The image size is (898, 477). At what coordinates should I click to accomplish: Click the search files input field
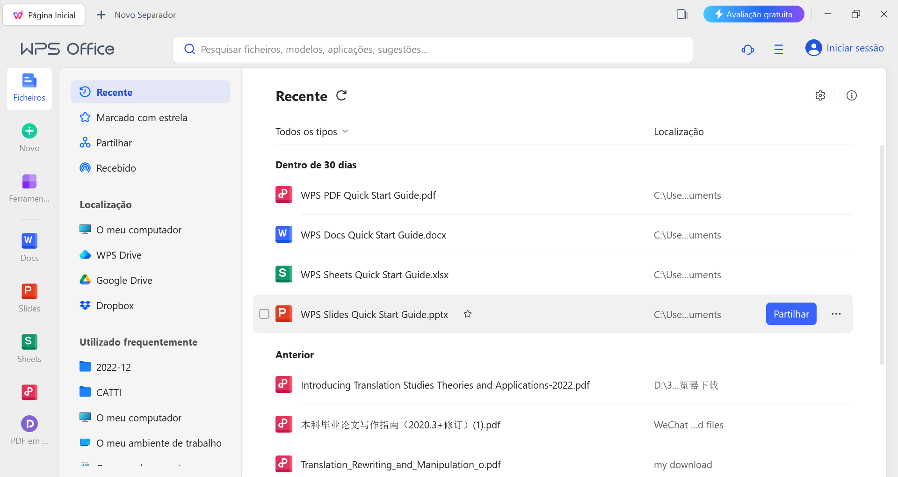click(x=433, y=50)
